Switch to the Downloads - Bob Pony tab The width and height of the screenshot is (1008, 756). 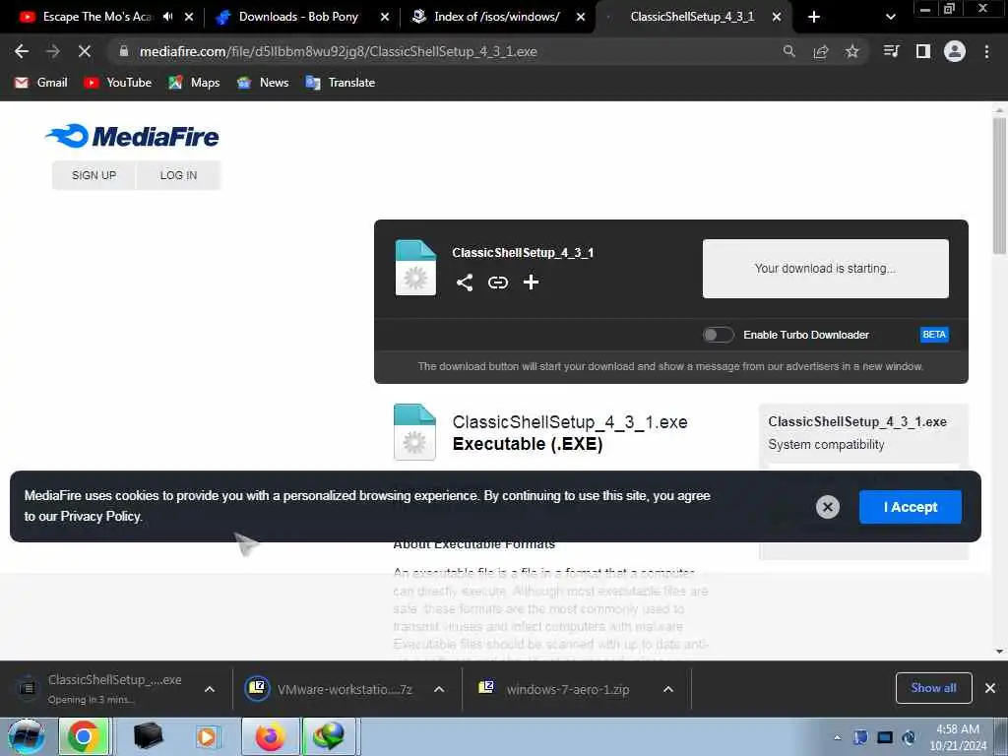coord(298,17)
